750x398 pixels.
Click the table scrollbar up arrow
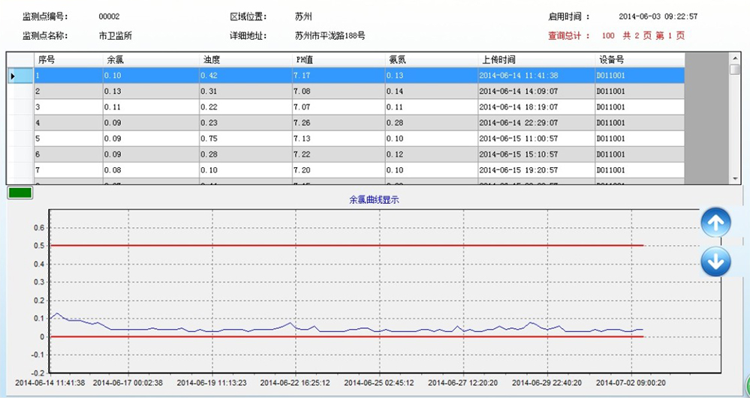click(735, 58)
